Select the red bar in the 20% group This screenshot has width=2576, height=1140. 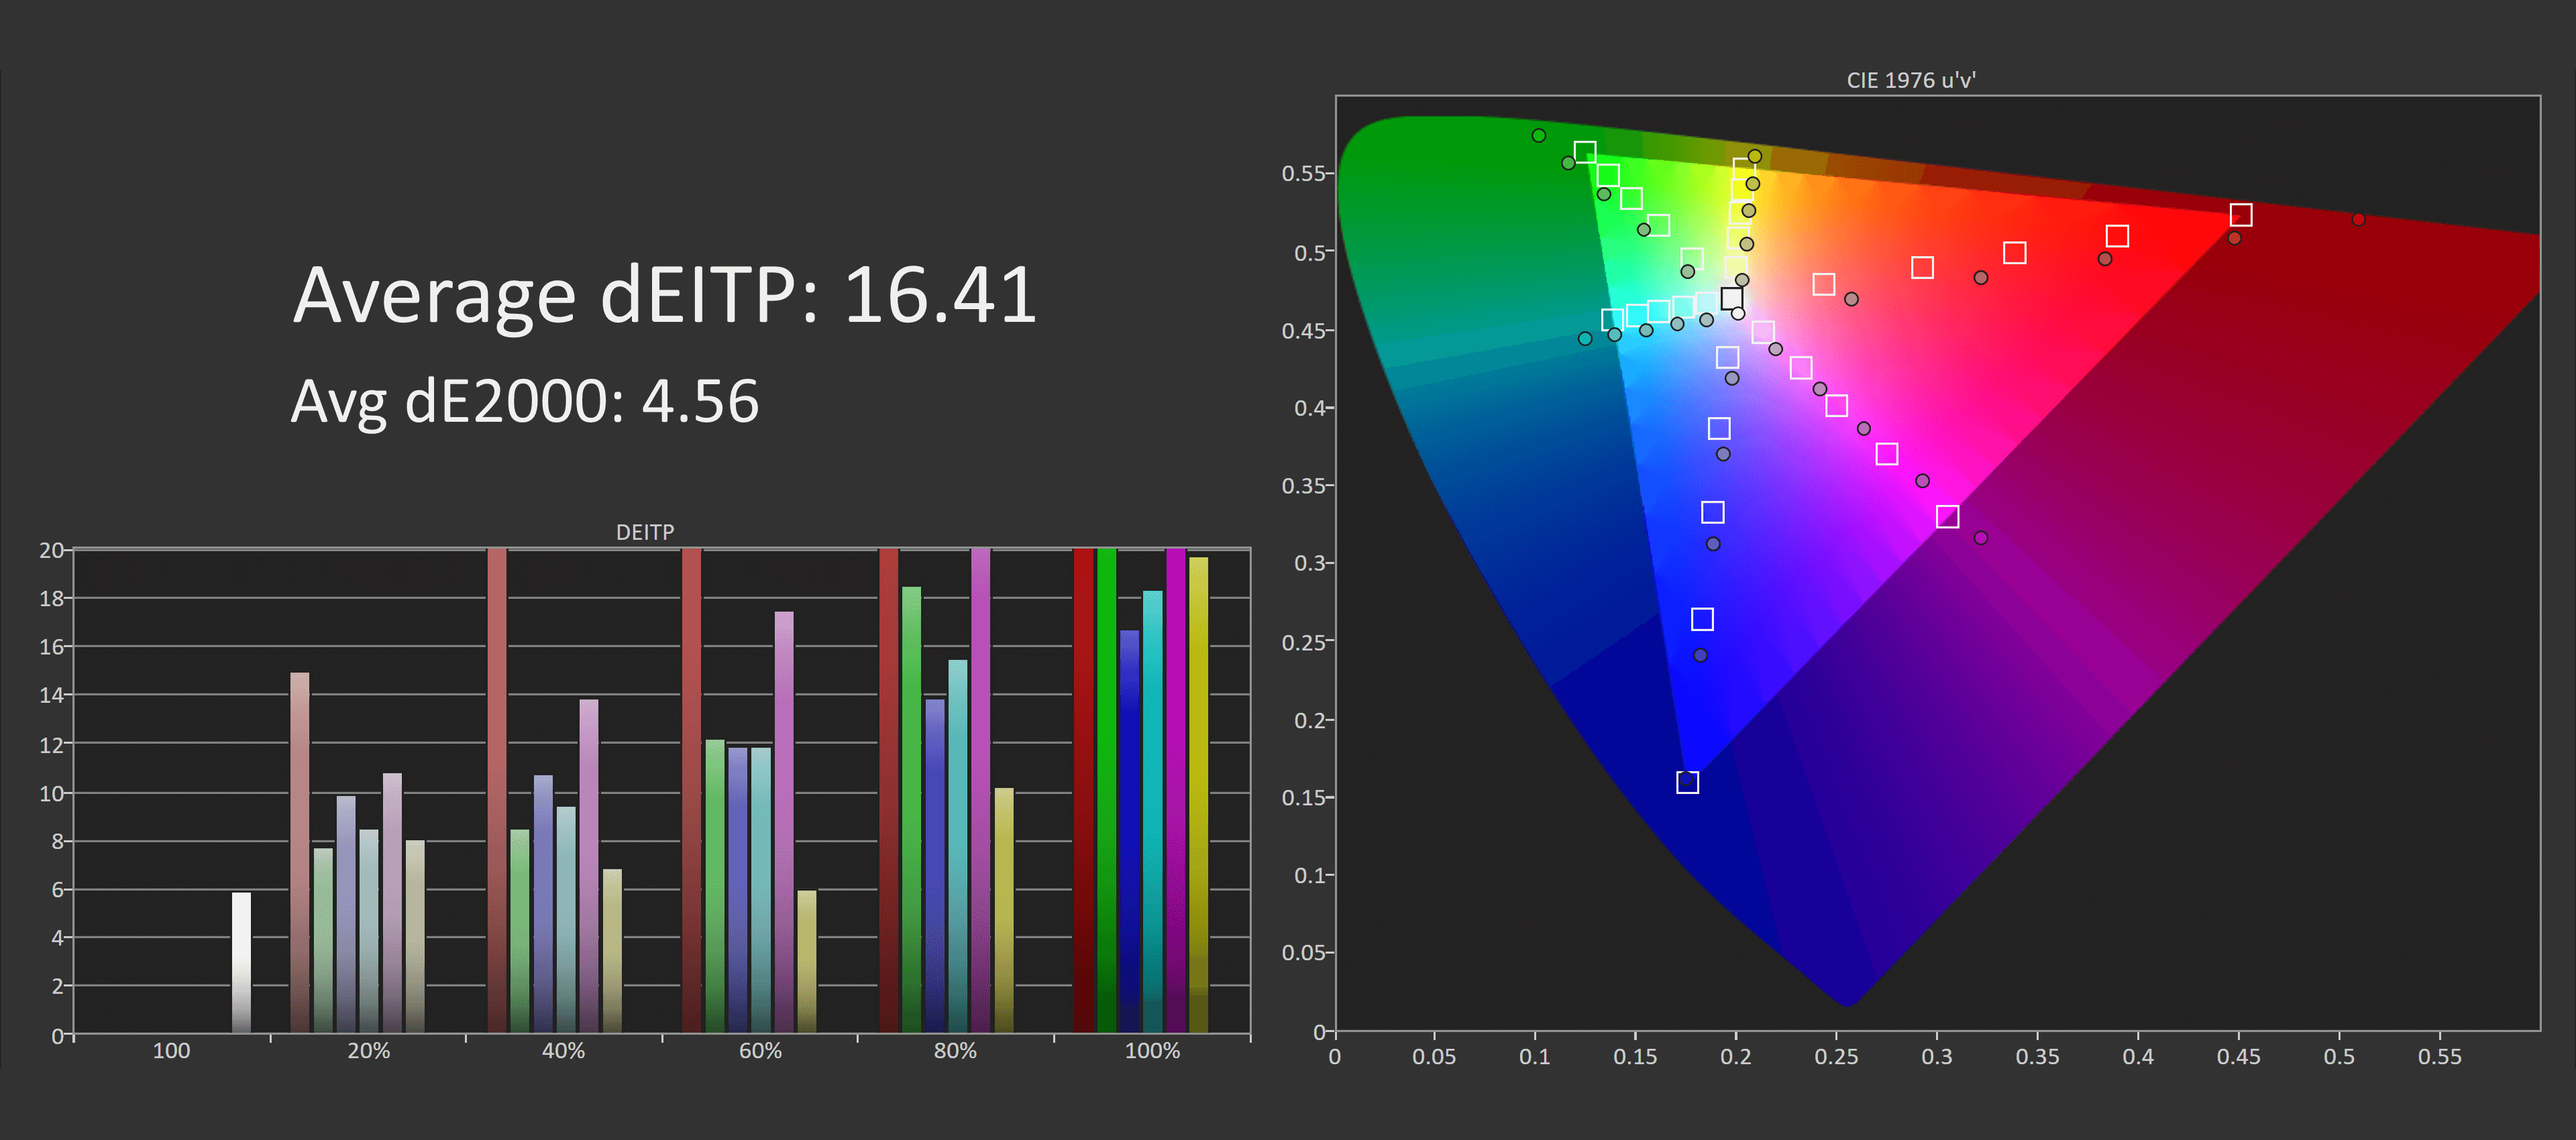coord(300,852)
